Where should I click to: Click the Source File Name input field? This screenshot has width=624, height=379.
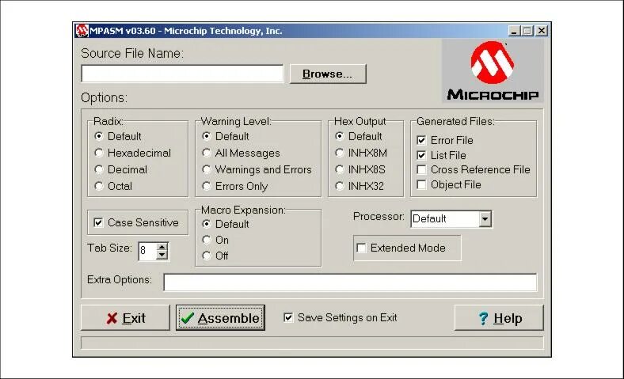(x=182, y=74)
